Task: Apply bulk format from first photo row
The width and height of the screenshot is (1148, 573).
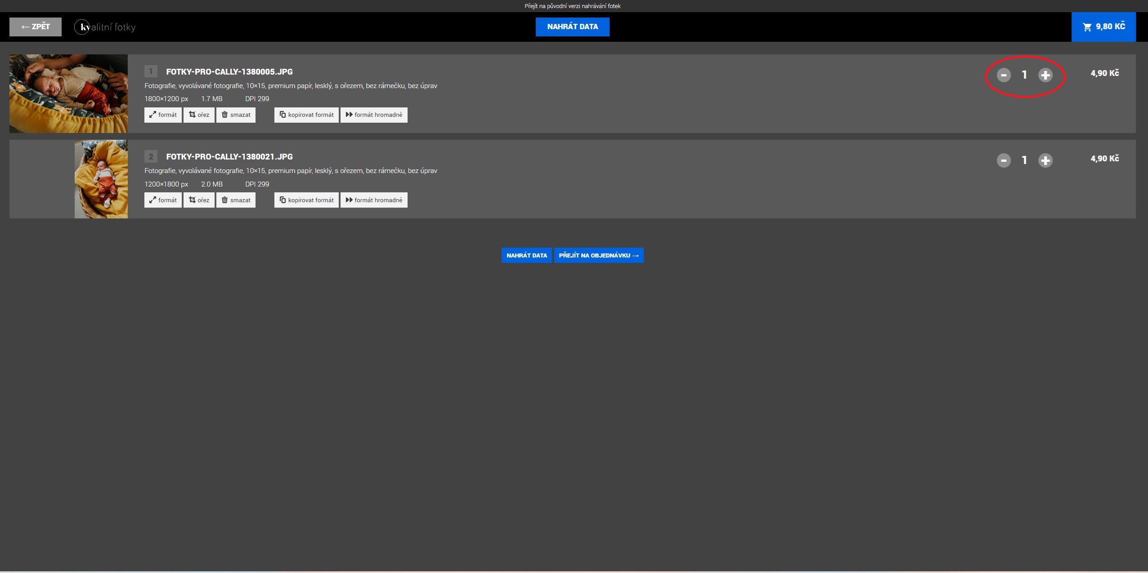Action: (374, 115)
